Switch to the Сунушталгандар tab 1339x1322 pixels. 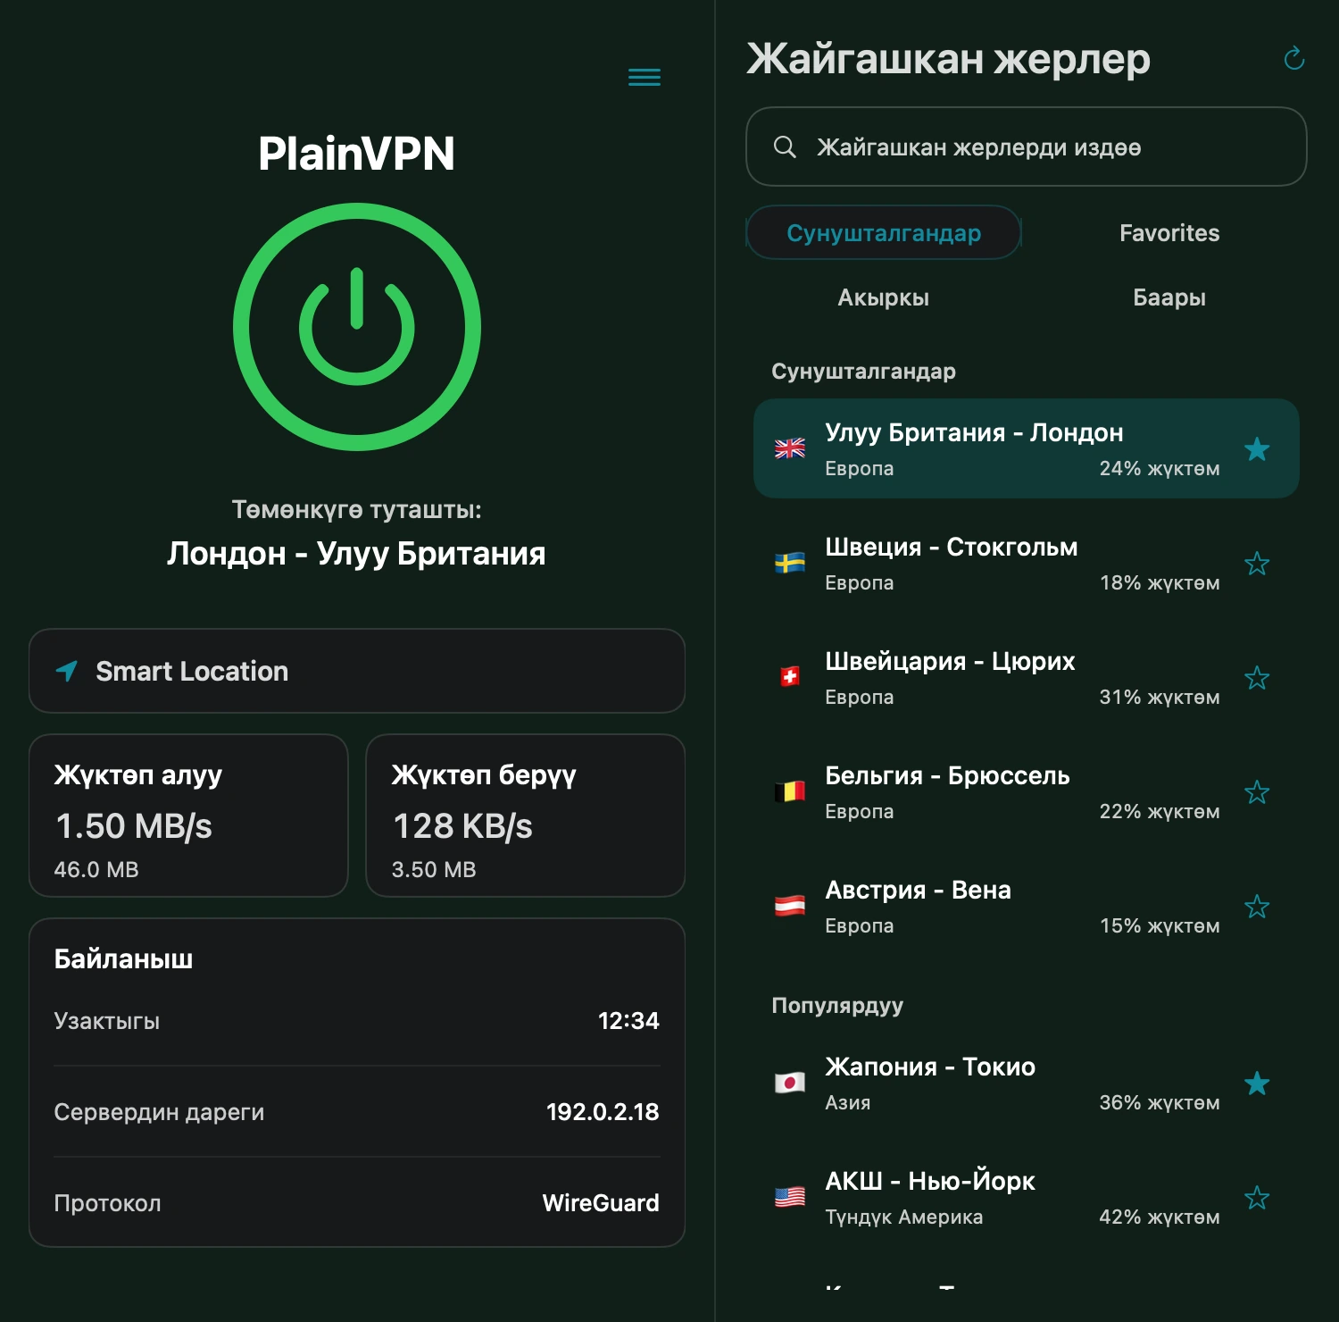884,233
